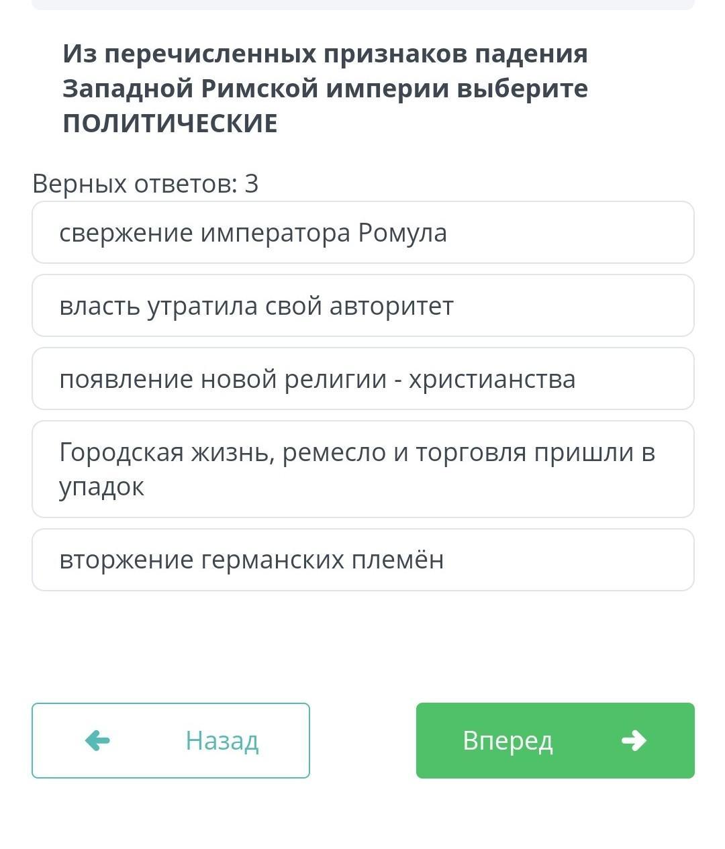Click the right arrow icon in Вперед
Image resolution: width=725 pixels, height=849 pixels.
click(634, 740)
